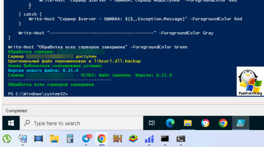264x147 pixels.
Task: Open Chrome on the dark inner taskbar
Action: [x=223, y=123]
